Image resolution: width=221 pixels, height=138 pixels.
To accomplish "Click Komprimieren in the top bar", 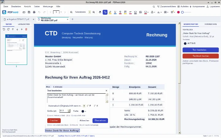I will pyautogui.click(x=197, y=7).
